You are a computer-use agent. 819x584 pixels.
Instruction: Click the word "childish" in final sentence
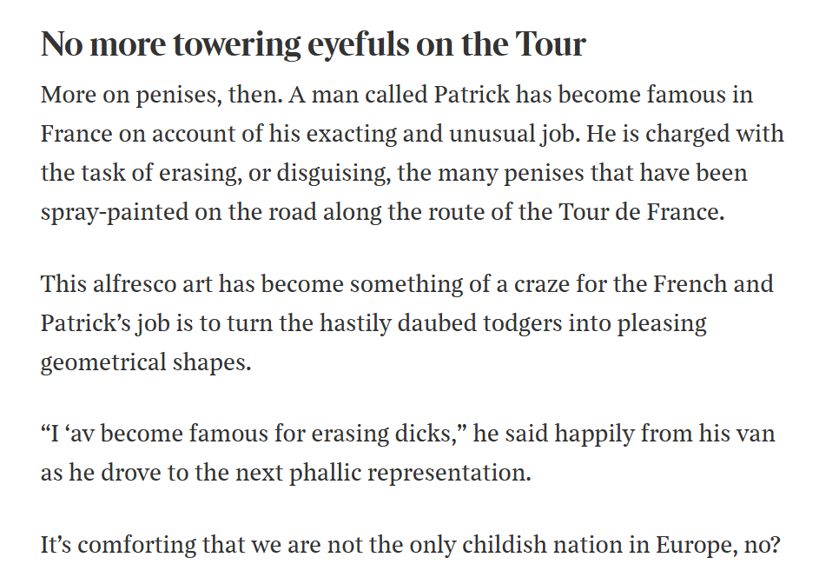(x=505, y=544)
